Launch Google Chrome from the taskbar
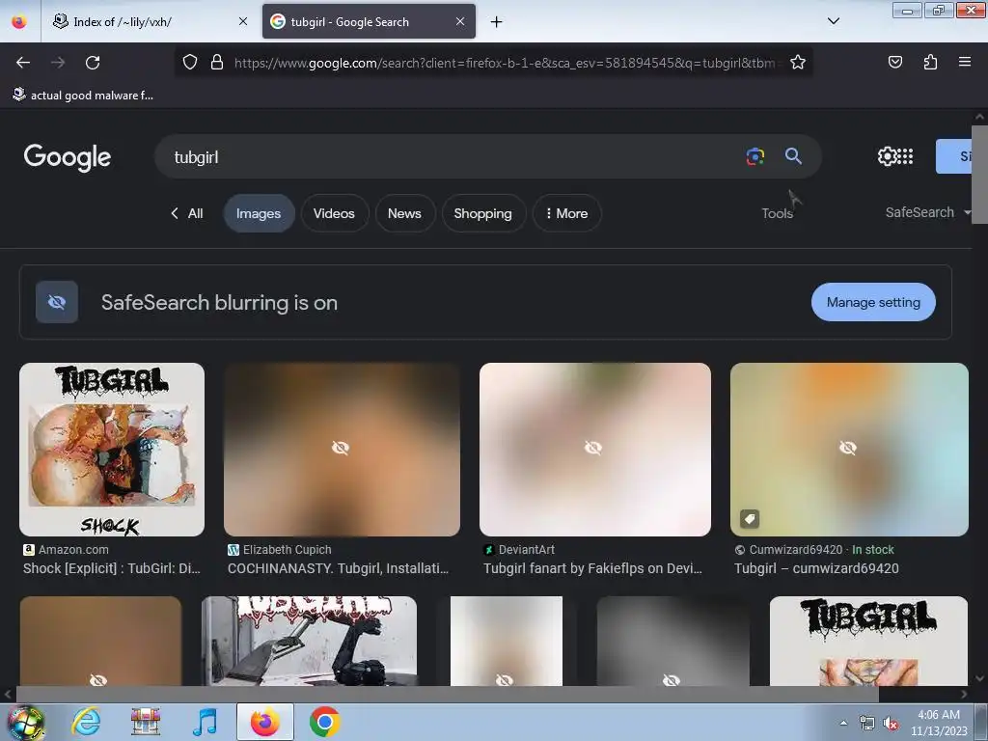The width and height of the screenshot is (988, 741). (x=324, y=722)
